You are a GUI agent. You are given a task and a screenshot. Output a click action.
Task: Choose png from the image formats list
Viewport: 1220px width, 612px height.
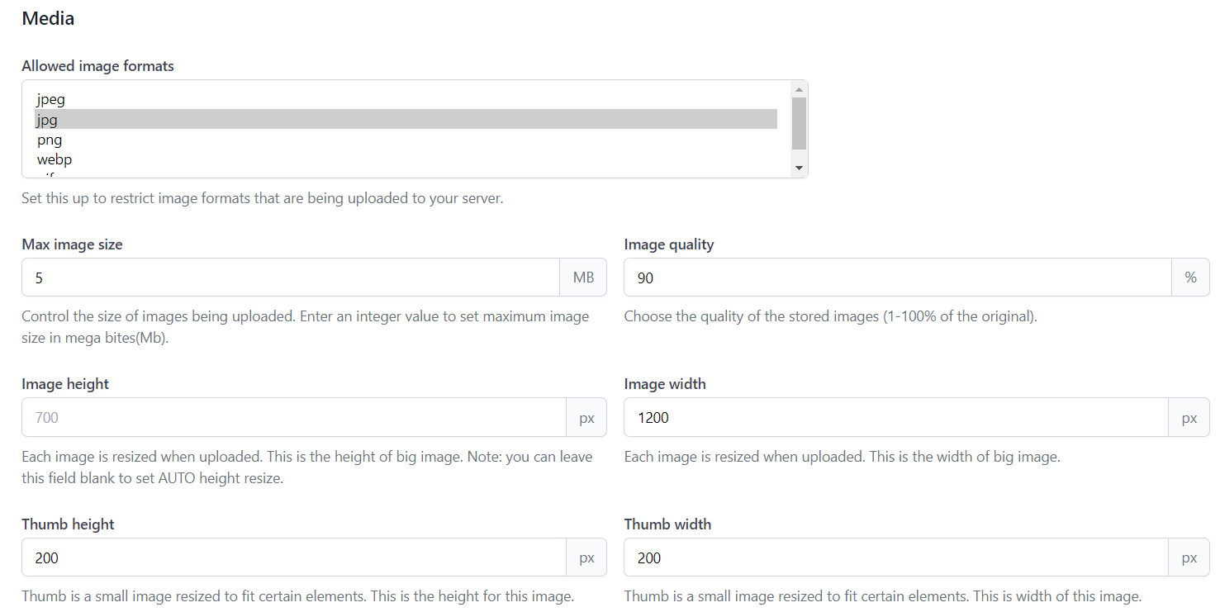pos(406,140)
